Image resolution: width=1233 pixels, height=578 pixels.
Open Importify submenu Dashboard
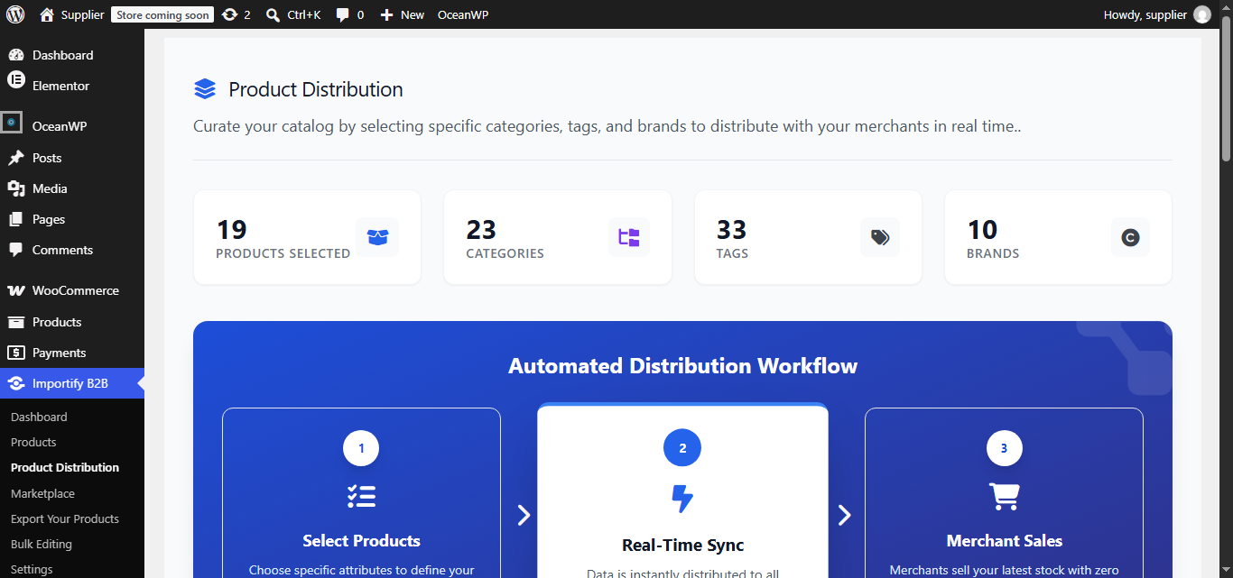click(39, 417)
